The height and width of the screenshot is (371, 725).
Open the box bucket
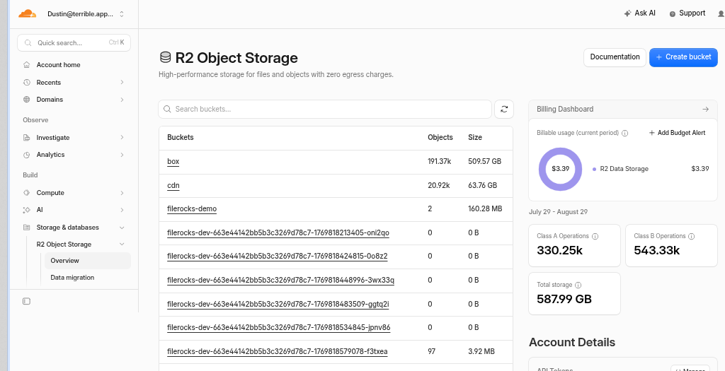tap(173, 162)
